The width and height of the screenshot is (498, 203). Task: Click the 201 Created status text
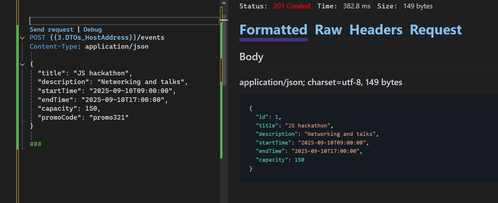[292, 6]
